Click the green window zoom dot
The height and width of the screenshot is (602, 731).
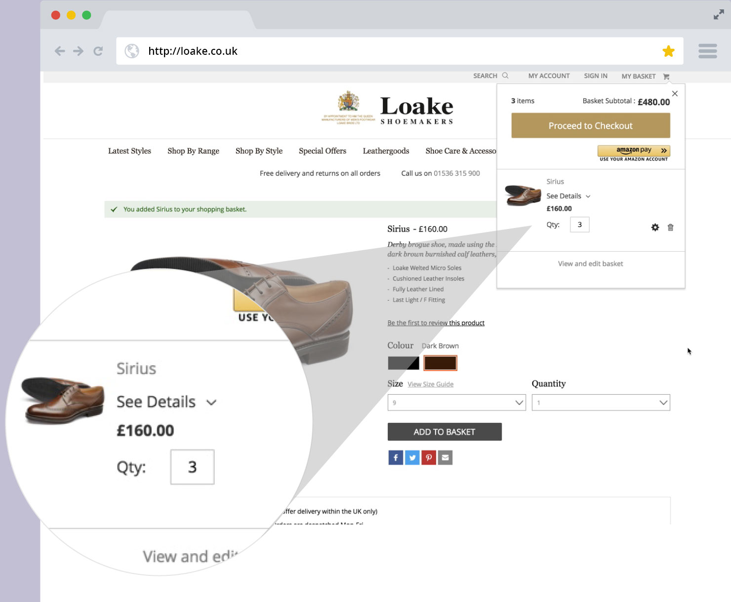pos(86,15)
